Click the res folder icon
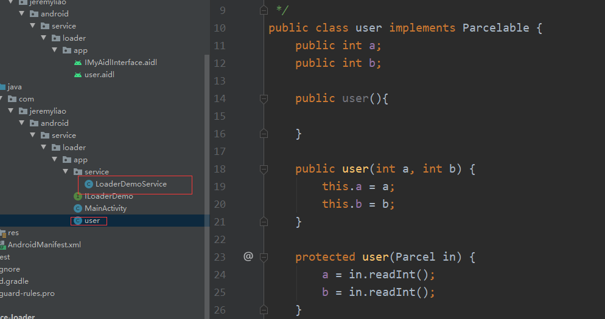The width and height of the screenshot is (605, 319). point(2,233)
